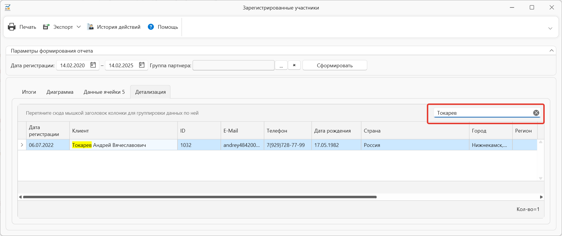Click the Телефон column header

[x=288, y=131]
